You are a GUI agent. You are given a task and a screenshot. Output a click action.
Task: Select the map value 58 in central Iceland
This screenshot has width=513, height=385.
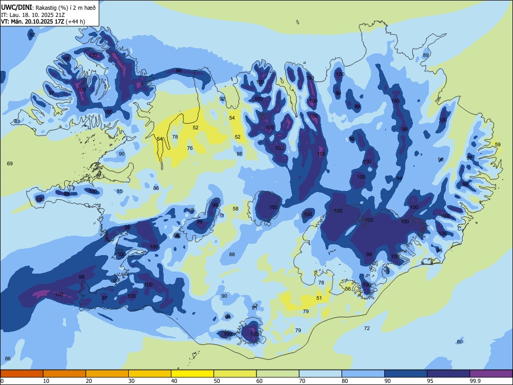tap(235, 208)
